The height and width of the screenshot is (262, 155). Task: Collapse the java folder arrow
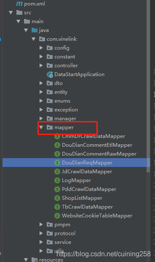point(26,30)
